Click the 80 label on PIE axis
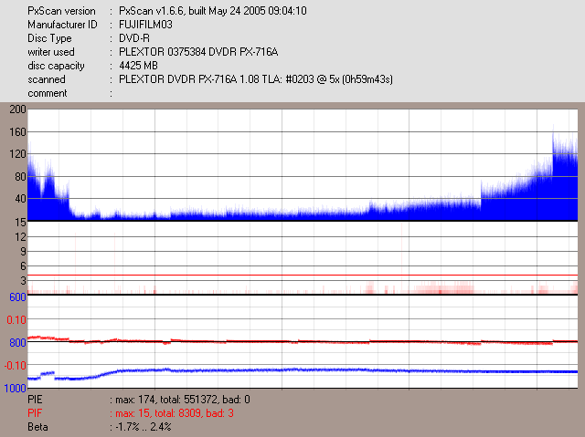 (20, 176)
